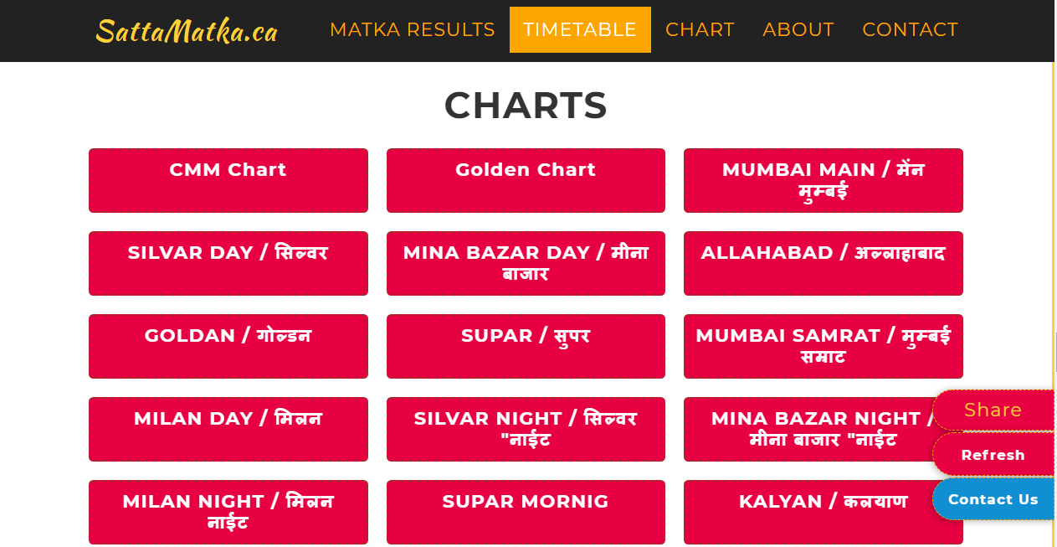Switch to the CHART menu item

pyautogui.click(x=700, y=29)
